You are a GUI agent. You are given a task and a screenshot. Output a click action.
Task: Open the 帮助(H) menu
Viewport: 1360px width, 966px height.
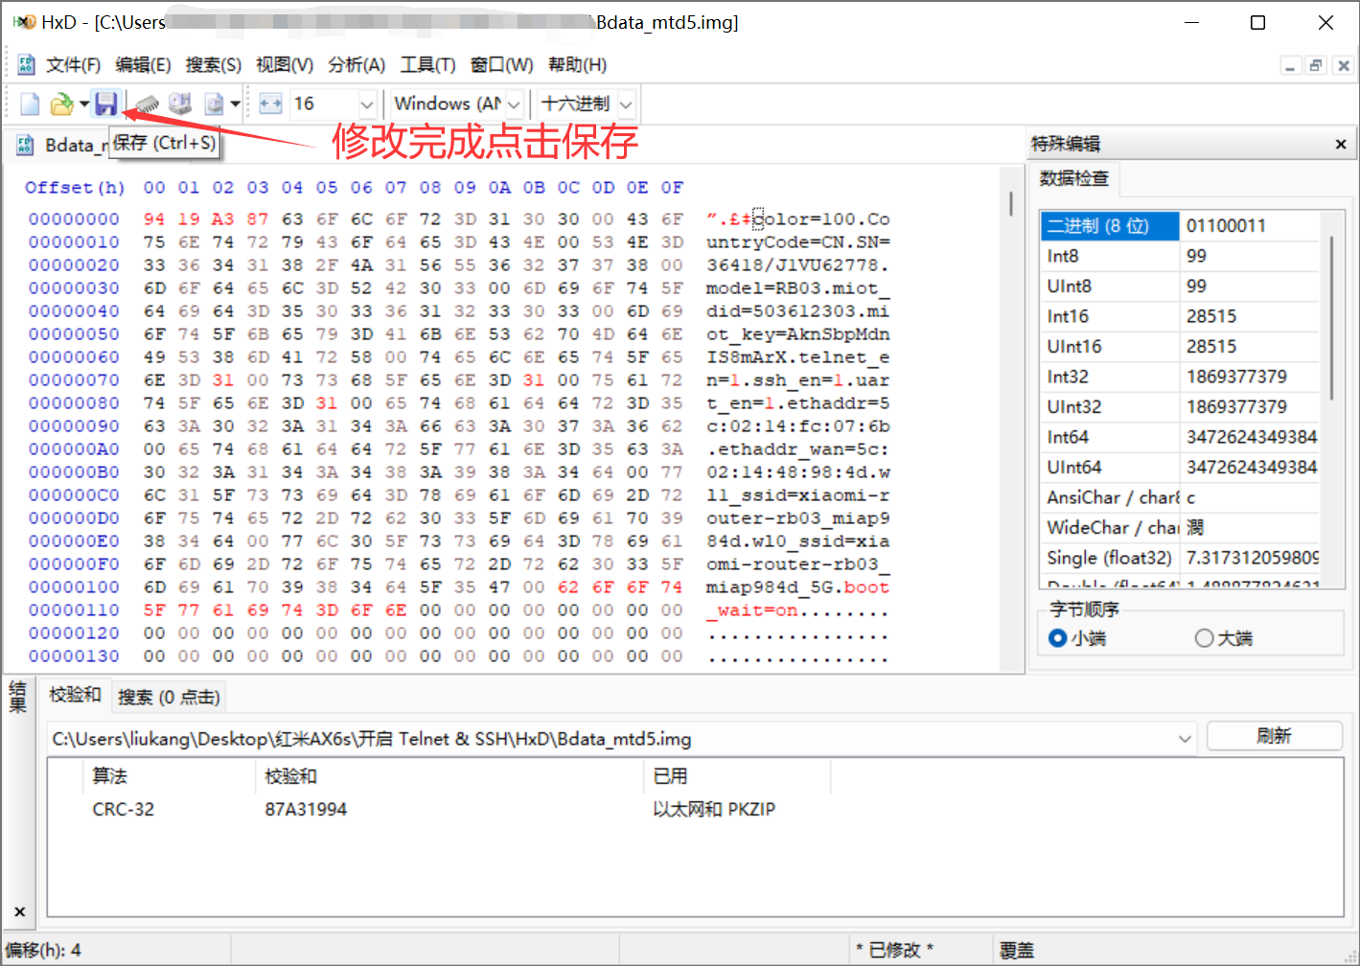coord(577,64)
